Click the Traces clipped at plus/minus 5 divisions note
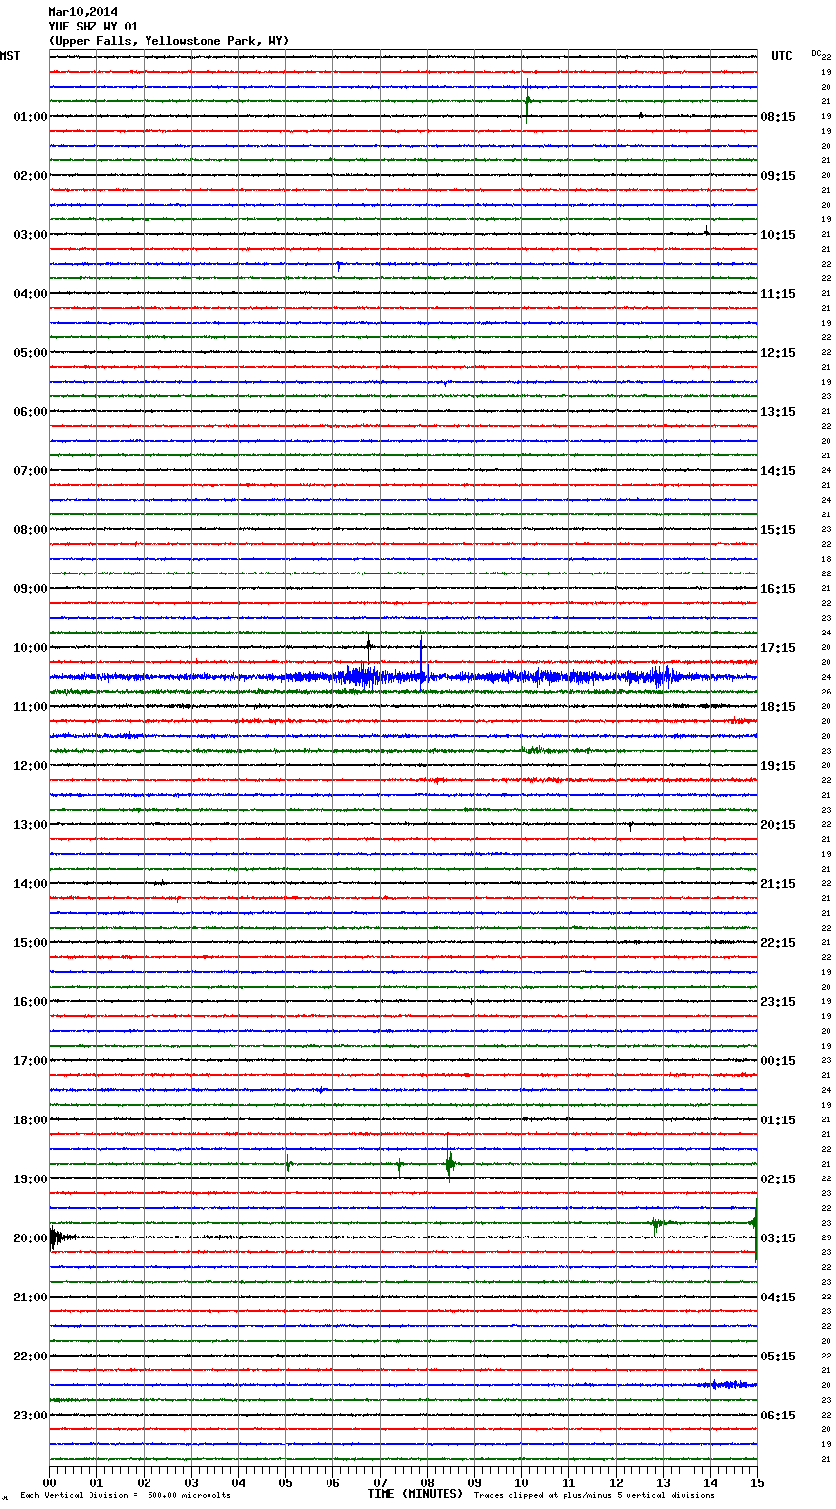This screenshot has width=836, height=1509. pos(594,1495)
